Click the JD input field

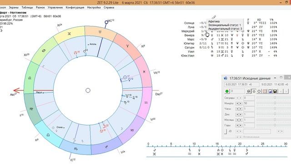coord(257,132)
